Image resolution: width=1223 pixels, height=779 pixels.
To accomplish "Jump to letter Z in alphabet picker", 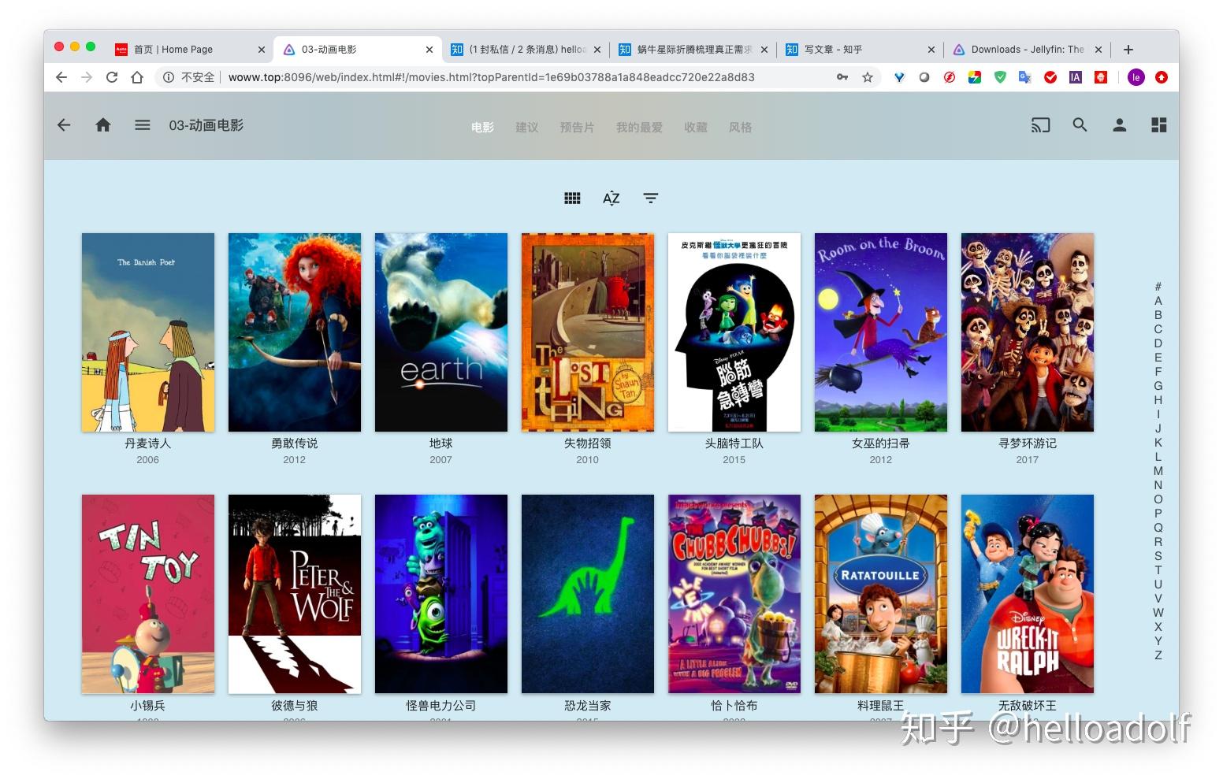I will (x=1158, y=655).
